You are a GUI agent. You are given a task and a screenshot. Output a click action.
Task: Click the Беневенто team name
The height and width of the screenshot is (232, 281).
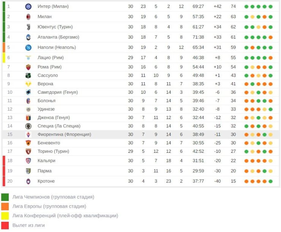[x=49, y=143]
